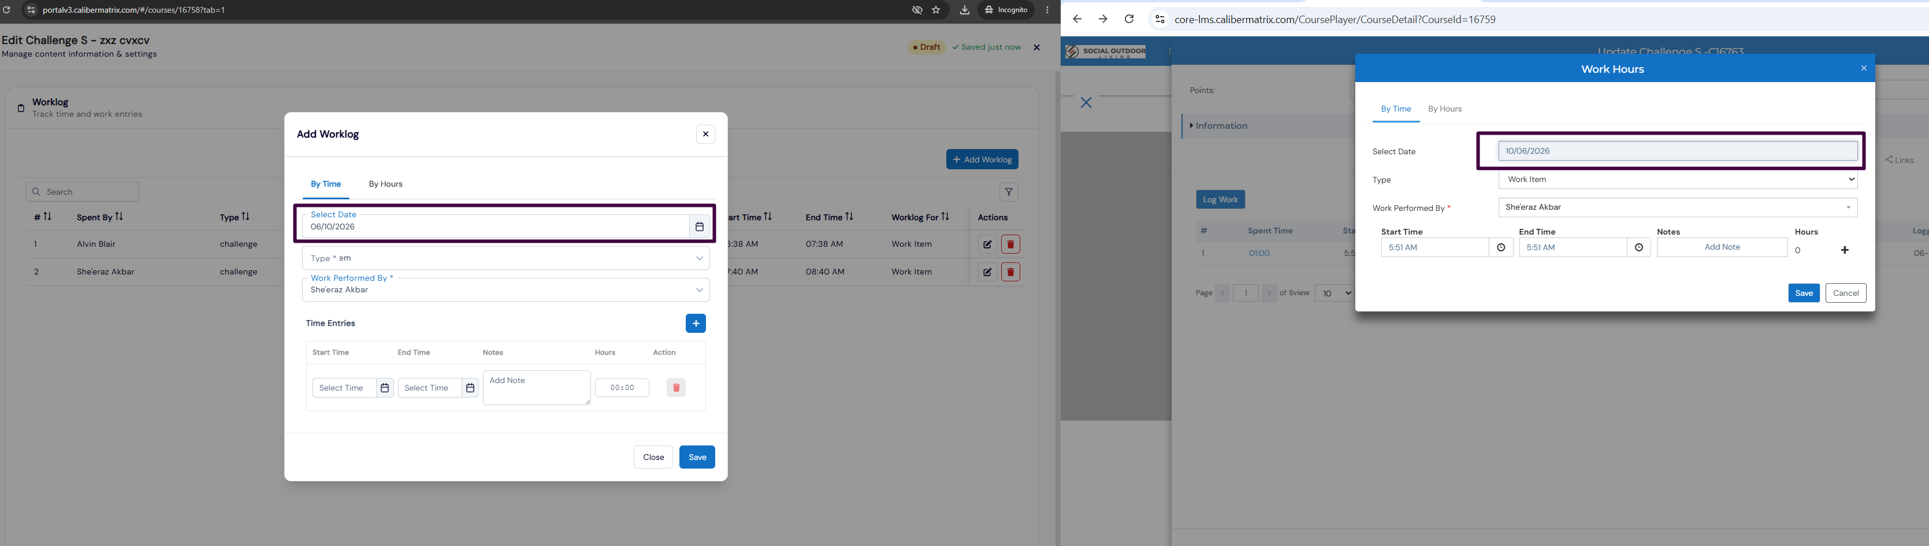Delete She'eraz Akbar worklog row in table
The width and height of the screenshot is (1929, 546).
point(1010,272)
